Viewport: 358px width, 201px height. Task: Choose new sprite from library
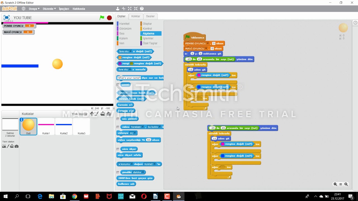[x=92, y=114]
